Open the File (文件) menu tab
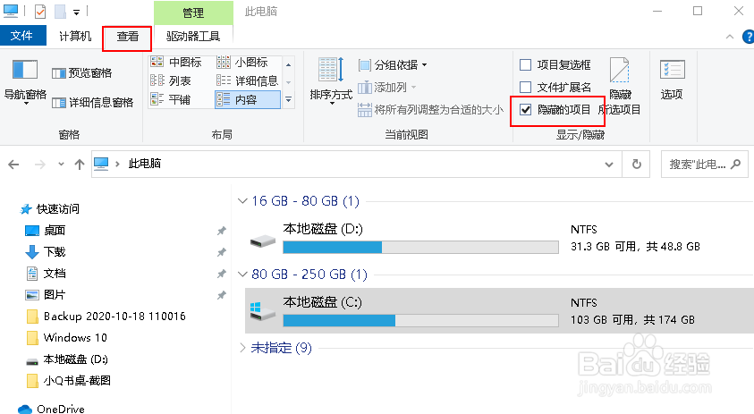754x414 pixels. click(x=22, y=36)
